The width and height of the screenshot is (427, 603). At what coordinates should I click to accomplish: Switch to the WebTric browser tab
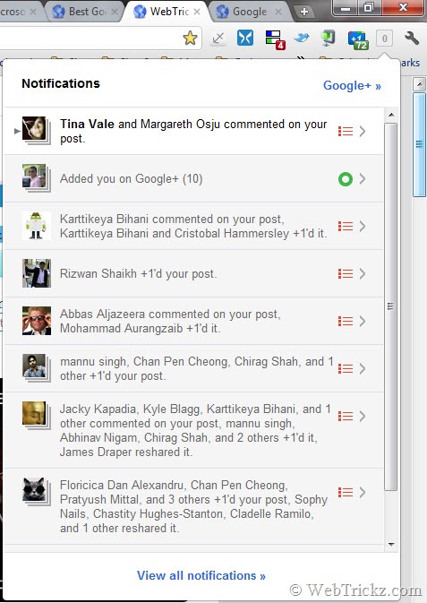point(167,12)
